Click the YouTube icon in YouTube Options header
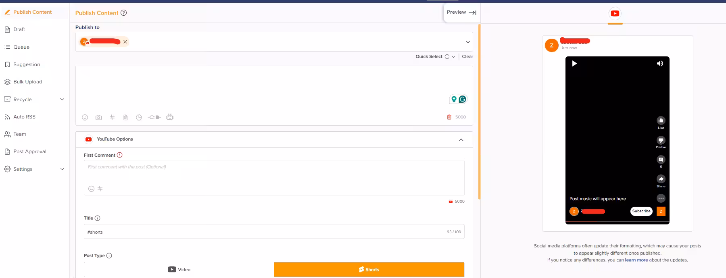726x278 pixels. tap(88, 139)
